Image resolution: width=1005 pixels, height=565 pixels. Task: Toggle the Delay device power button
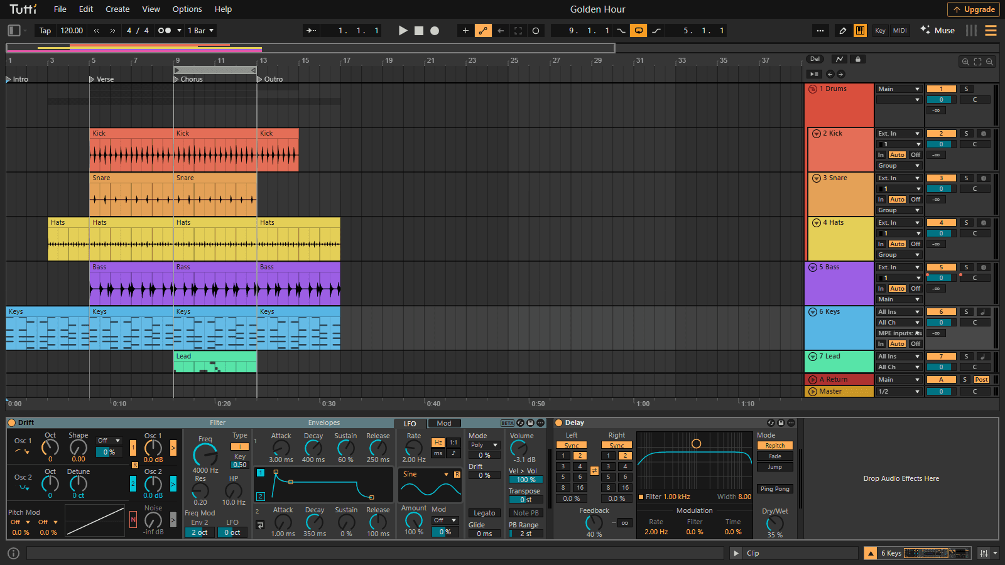click(x=558, y=423)
